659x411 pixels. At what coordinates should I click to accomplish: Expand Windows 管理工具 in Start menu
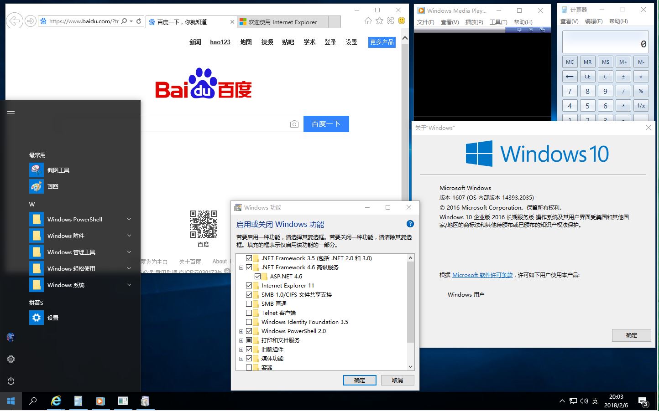pyautogui.click(x=129, y=252)
